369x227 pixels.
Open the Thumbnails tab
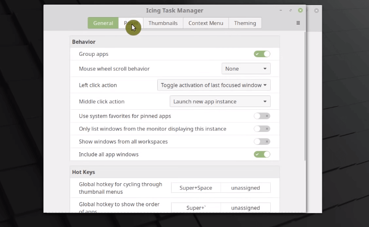tap(163, 23)
